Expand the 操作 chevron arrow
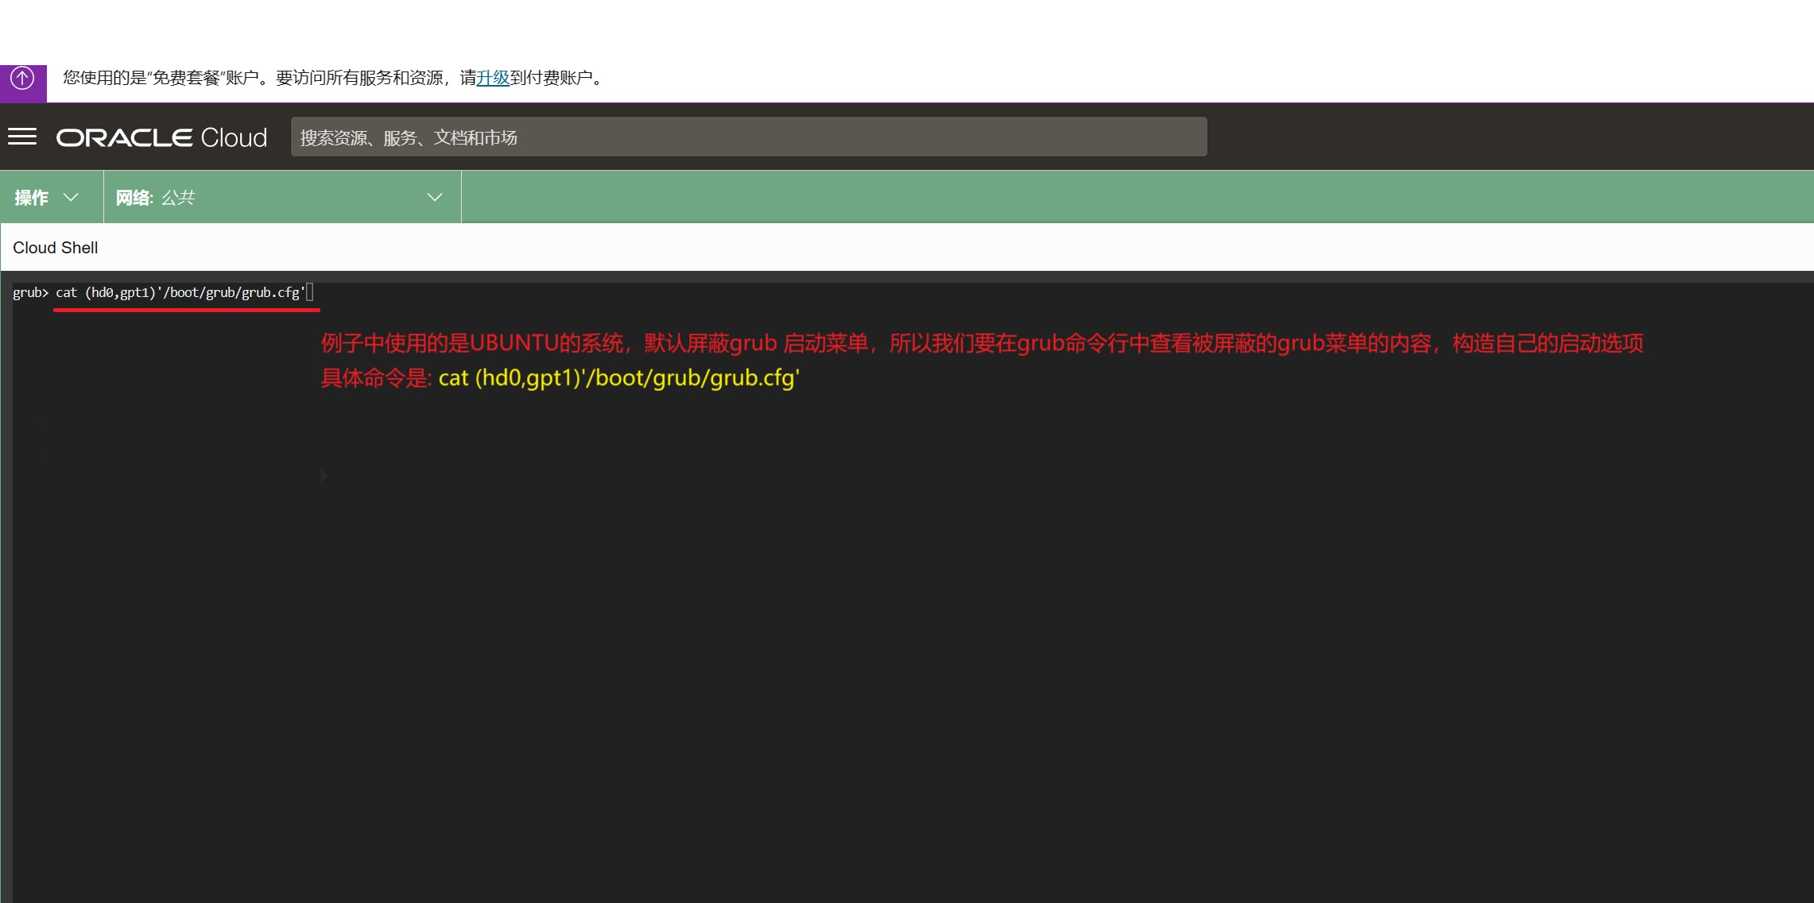1814x903 pixels. pos(71,197)
